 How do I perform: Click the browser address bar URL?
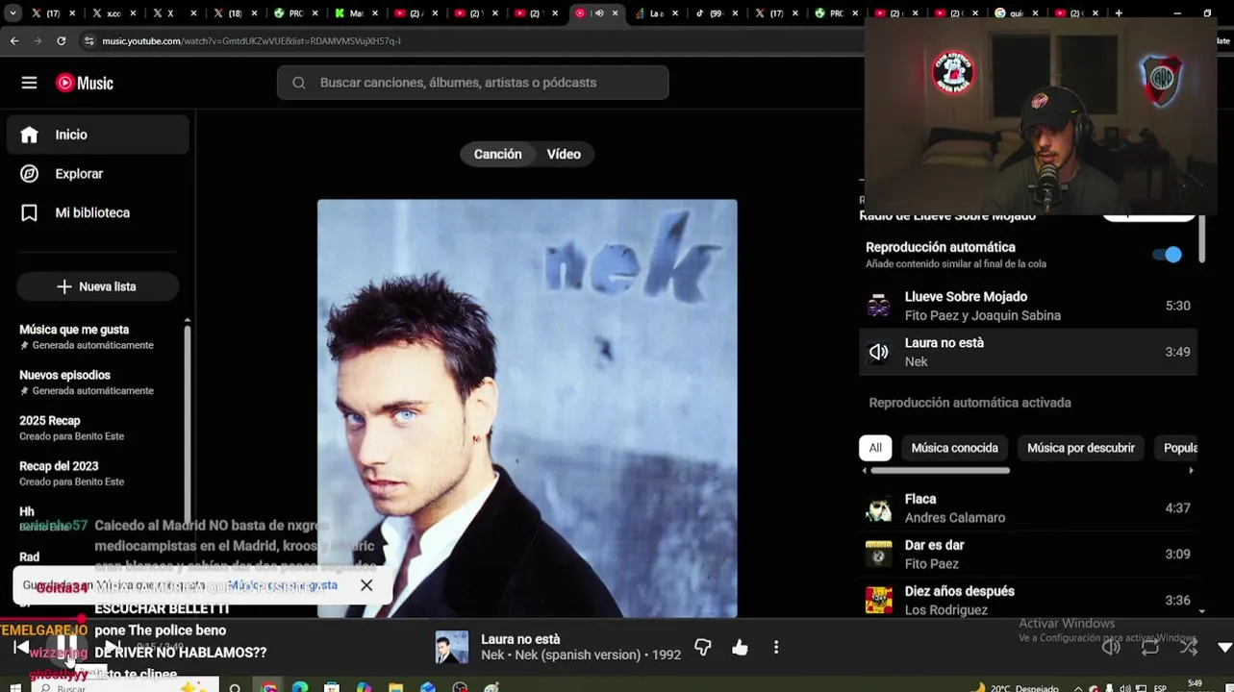251,41
